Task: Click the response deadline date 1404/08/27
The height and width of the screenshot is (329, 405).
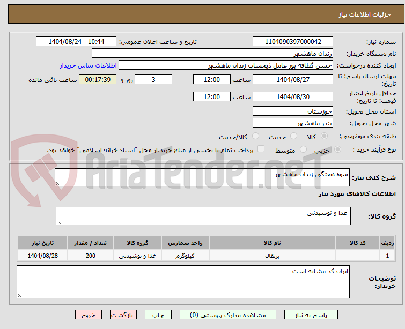Action: [293, 79]
